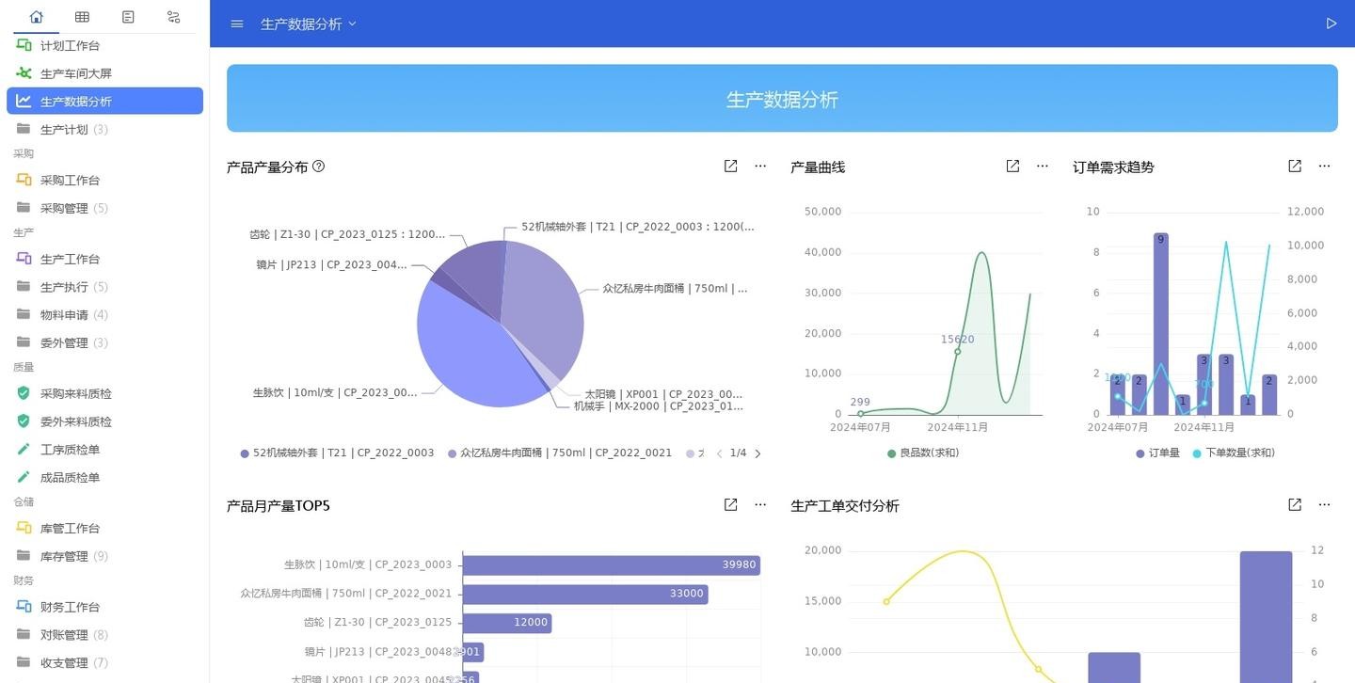
Task: Open the document icon in the top navigation
Action: 126,15
